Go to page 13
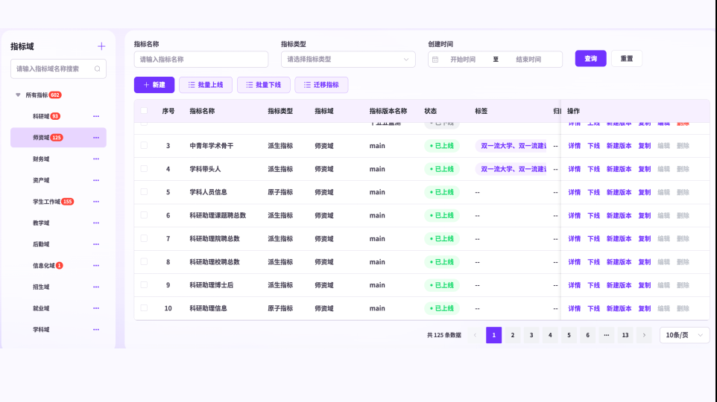The width and height of the screenshot is (717, 402). click(x=625, y=335)
